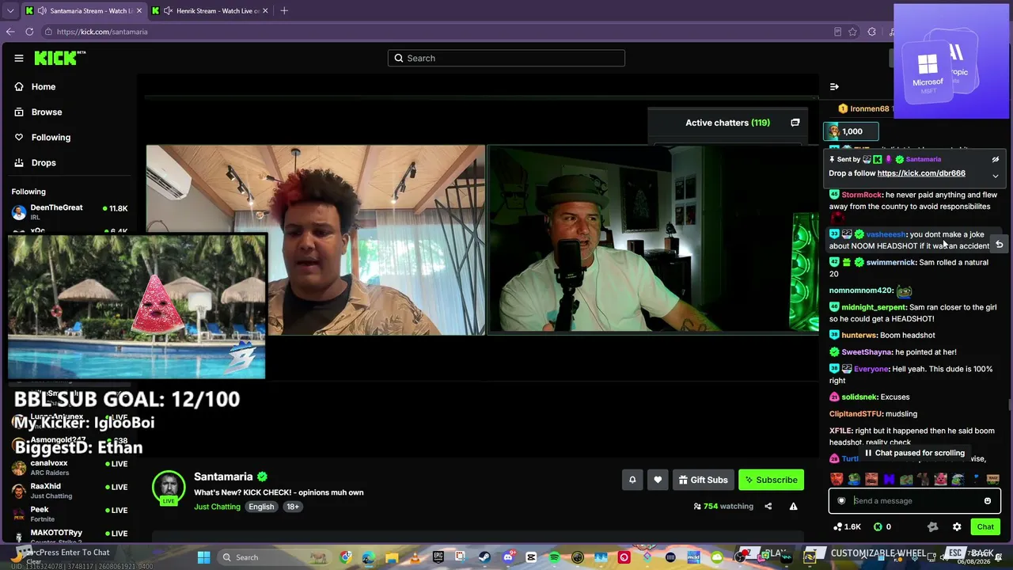1013x570 pixels.
Task: Go back in browser history
Action: click(x=9, y=32)
